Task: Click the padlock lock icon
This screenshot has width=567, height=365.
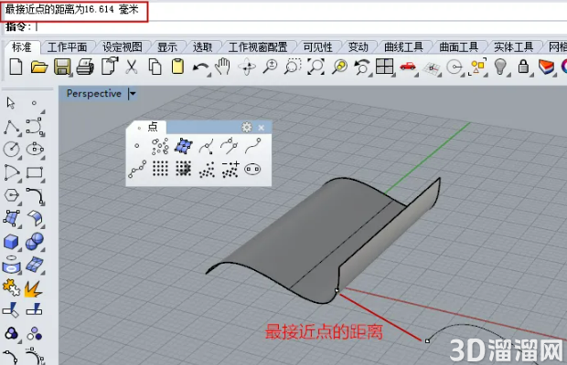Action: pos(523,67)
